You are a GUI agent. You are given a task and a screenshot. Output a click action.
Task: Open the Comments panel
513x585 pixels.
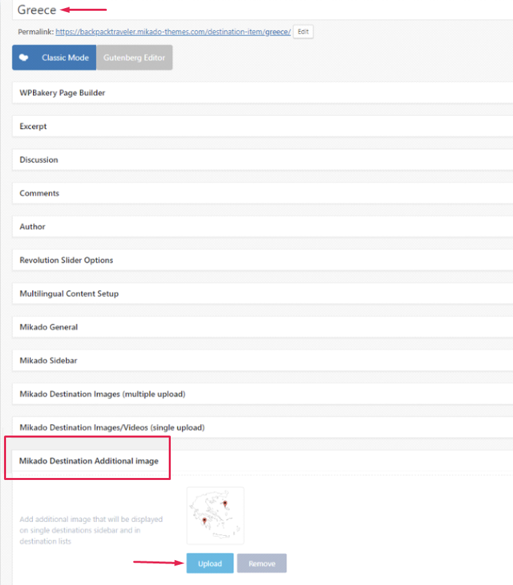39,193
